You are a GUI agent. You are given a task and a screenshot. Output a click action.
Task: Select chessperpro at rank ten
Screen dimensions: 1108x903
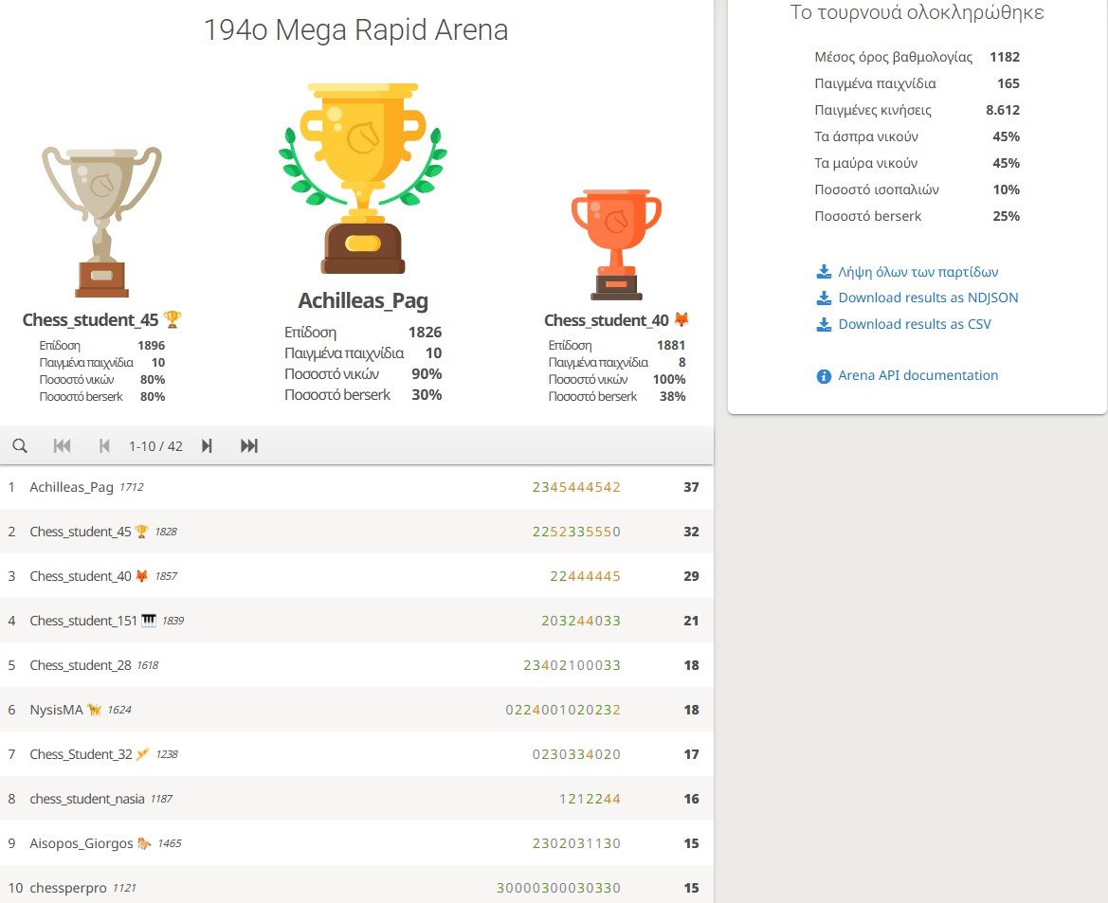pyautogui.click(x=71, y=888)
